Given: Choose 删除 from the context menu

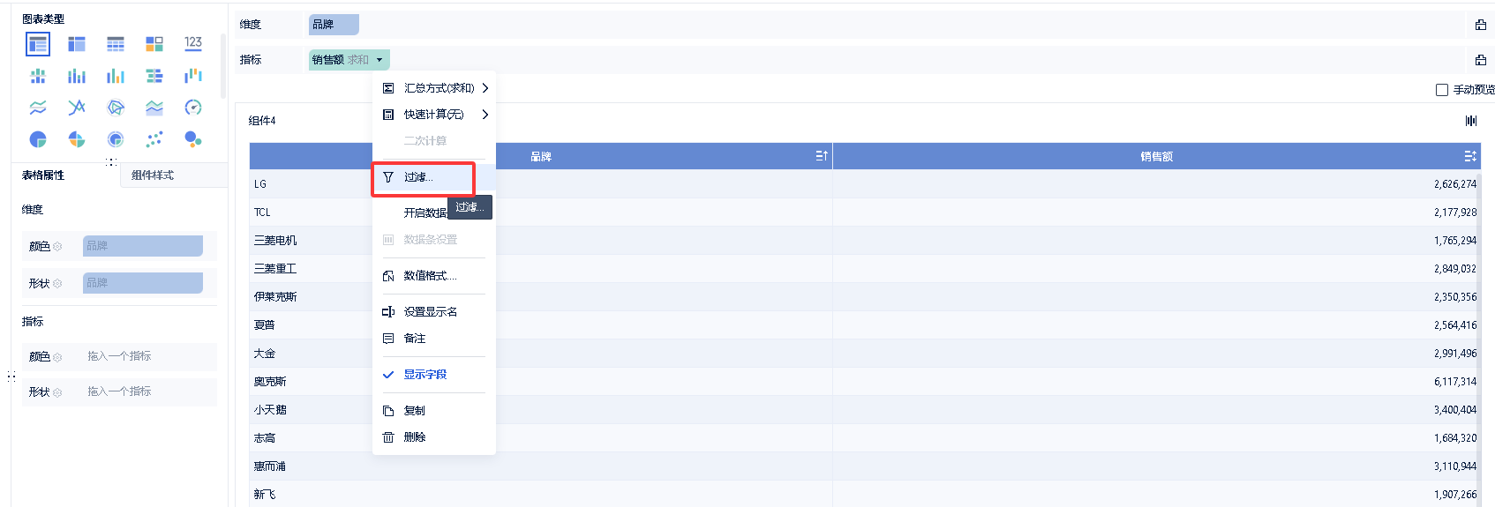Looking at the screenshot, I should pyautogui.click(x=433, y=437).
